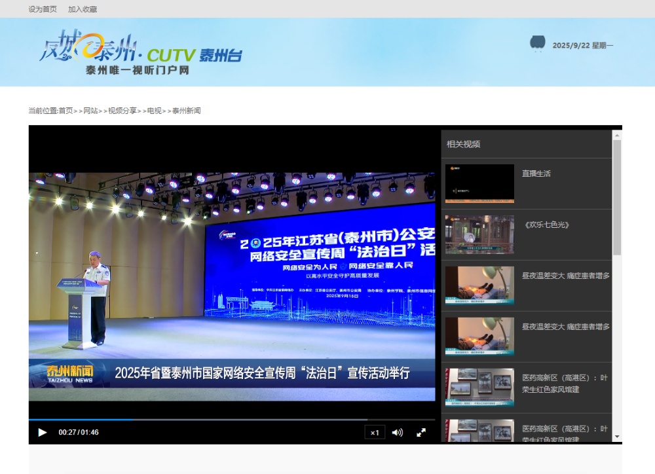Open 泰州新闻 breadcrumb item
Screen dimensions: 655x474
click(187, 111)
